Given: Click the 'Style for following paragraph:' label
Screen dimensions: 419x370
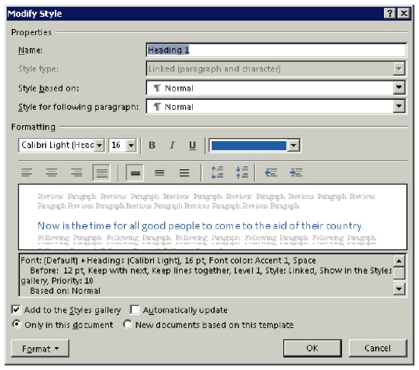Looking at the screenshot, I should click(x=78, y=107).
